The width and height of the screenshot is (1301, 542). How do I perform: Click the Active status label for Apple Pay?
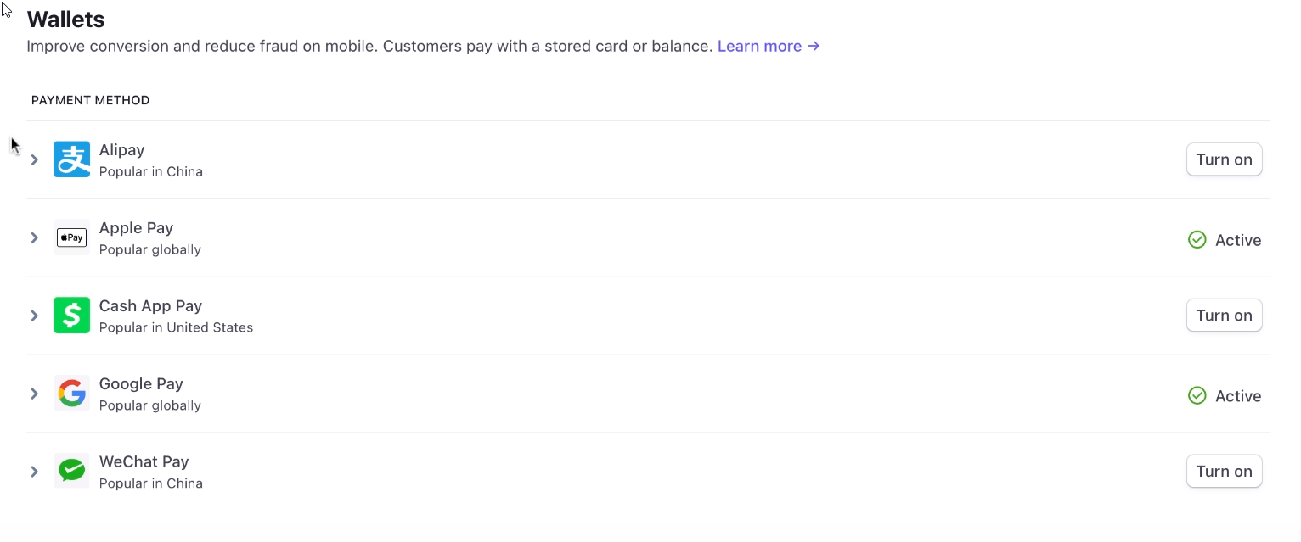pos(1238,240)
